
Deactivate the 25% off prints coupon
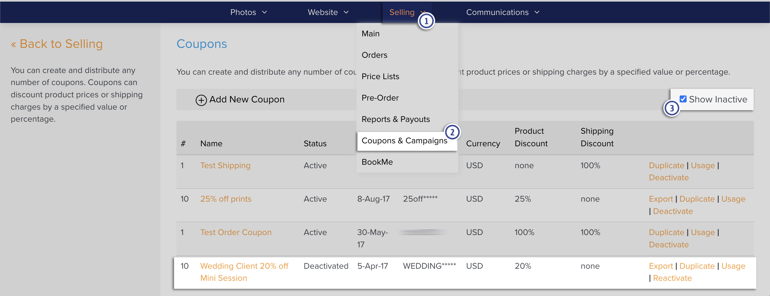pyautogui.click(x=673, y=211)
